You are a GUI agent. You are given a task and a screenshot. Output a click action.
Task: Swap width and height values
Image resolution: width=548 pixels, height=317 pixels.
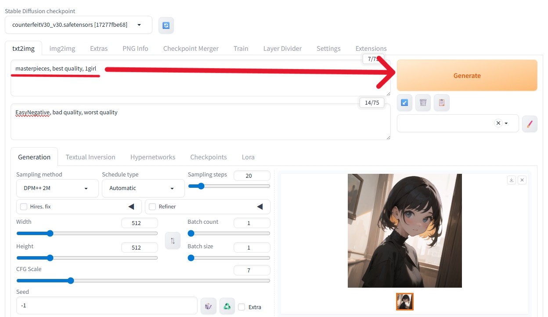click(x=173, y=241)
